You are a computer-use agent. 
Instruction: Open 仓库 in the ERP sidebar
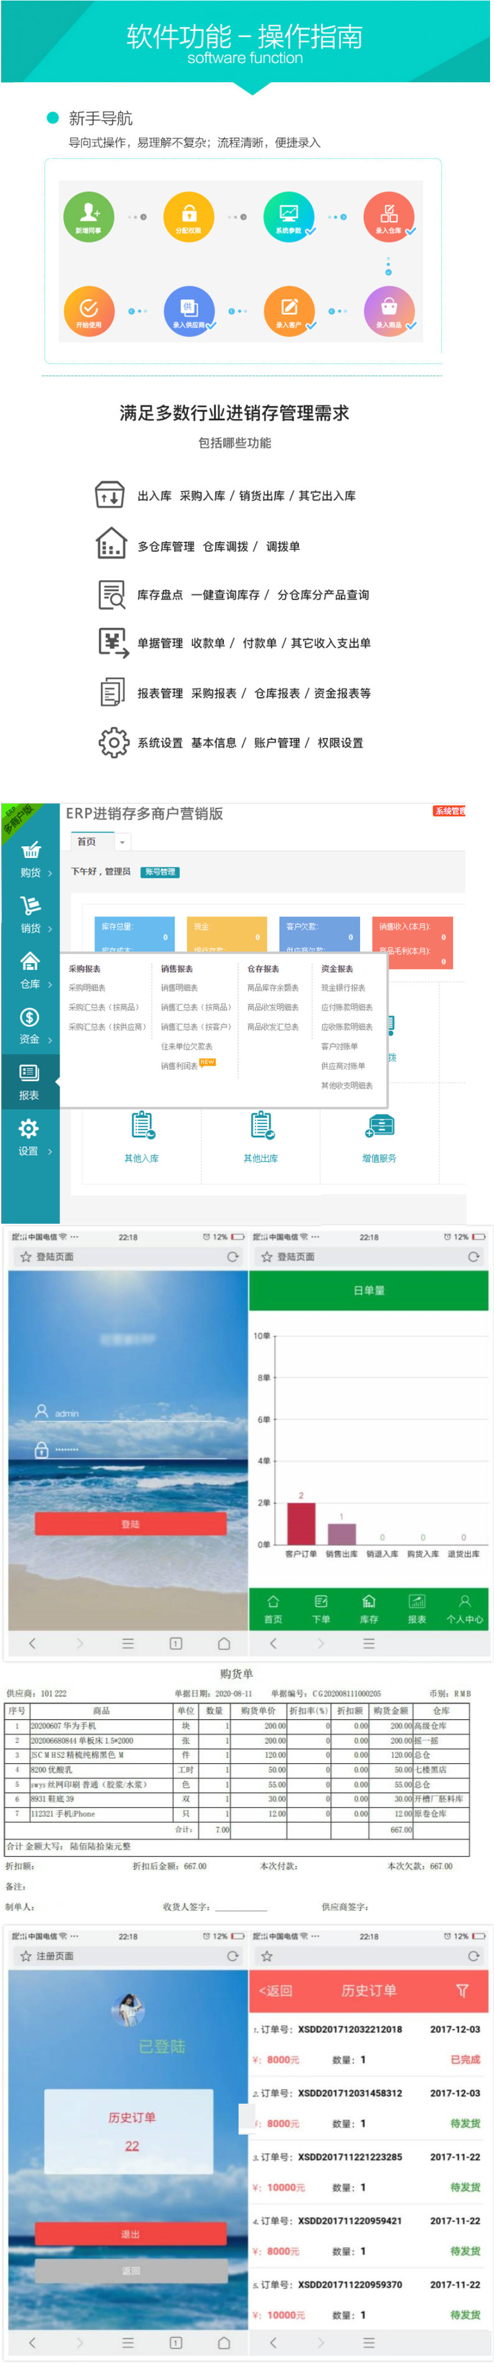(30, 971)
